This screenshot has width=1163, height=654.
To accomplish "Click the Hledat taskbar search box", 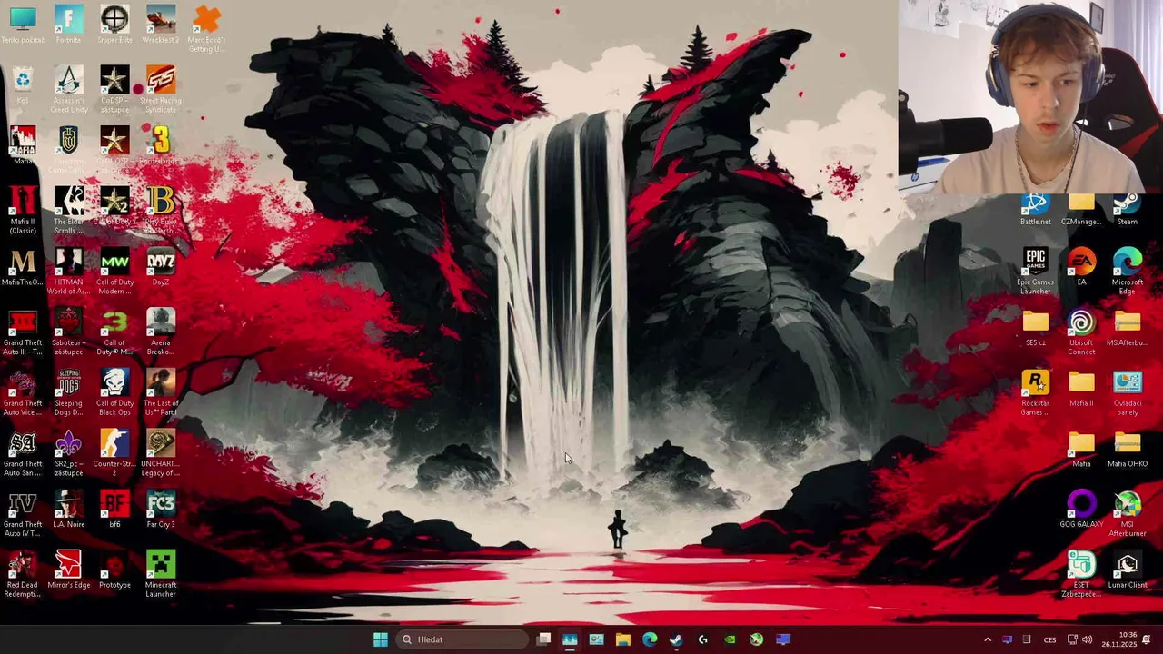I will point(461,639).
